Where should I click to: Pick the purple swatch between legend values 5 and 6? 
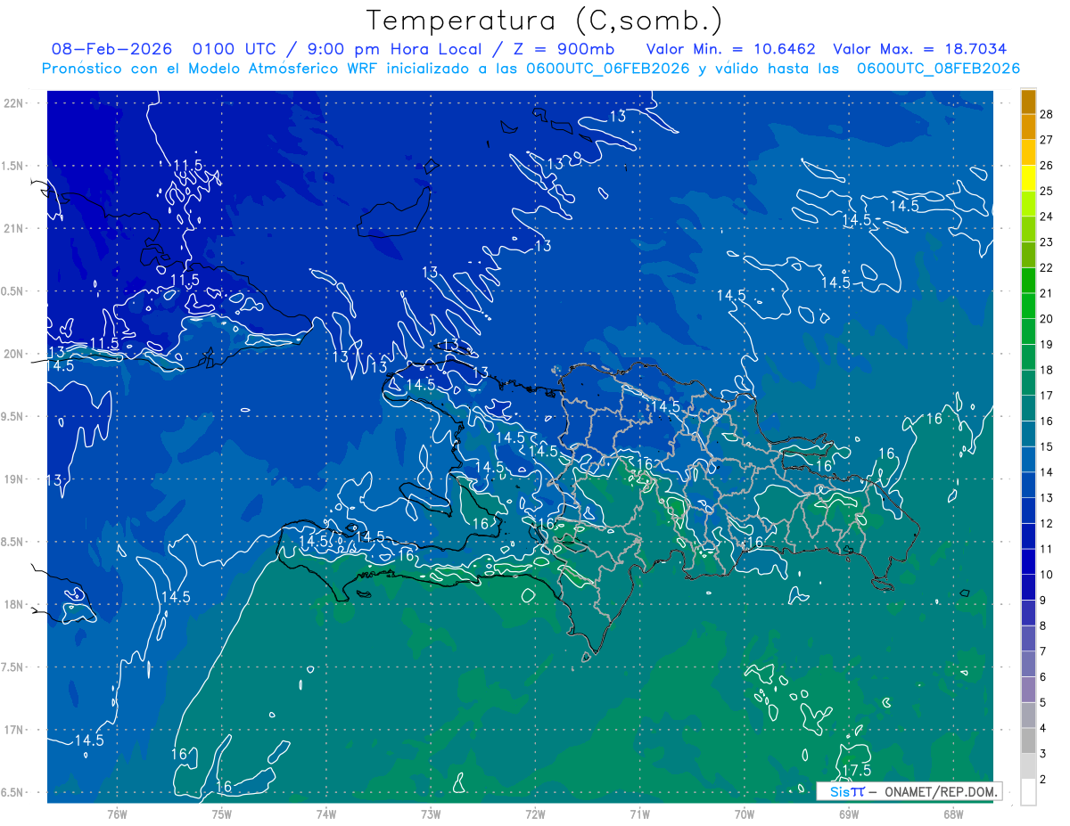(x=1028, y=690)
